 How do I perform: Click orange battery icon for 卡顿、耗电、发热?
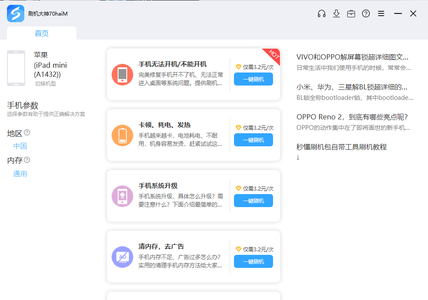coord(122,135)
